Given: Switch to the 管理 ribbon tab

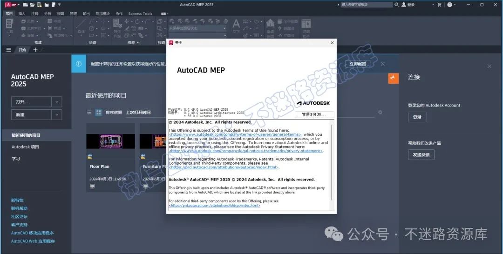Looking at the screenshot, I should point(73,13).
